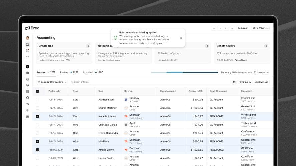Open the team members sidebar icon
Image resolution: width=296 pixels, height=166 pixels.
pyautogui.click(x=27, y=104)
